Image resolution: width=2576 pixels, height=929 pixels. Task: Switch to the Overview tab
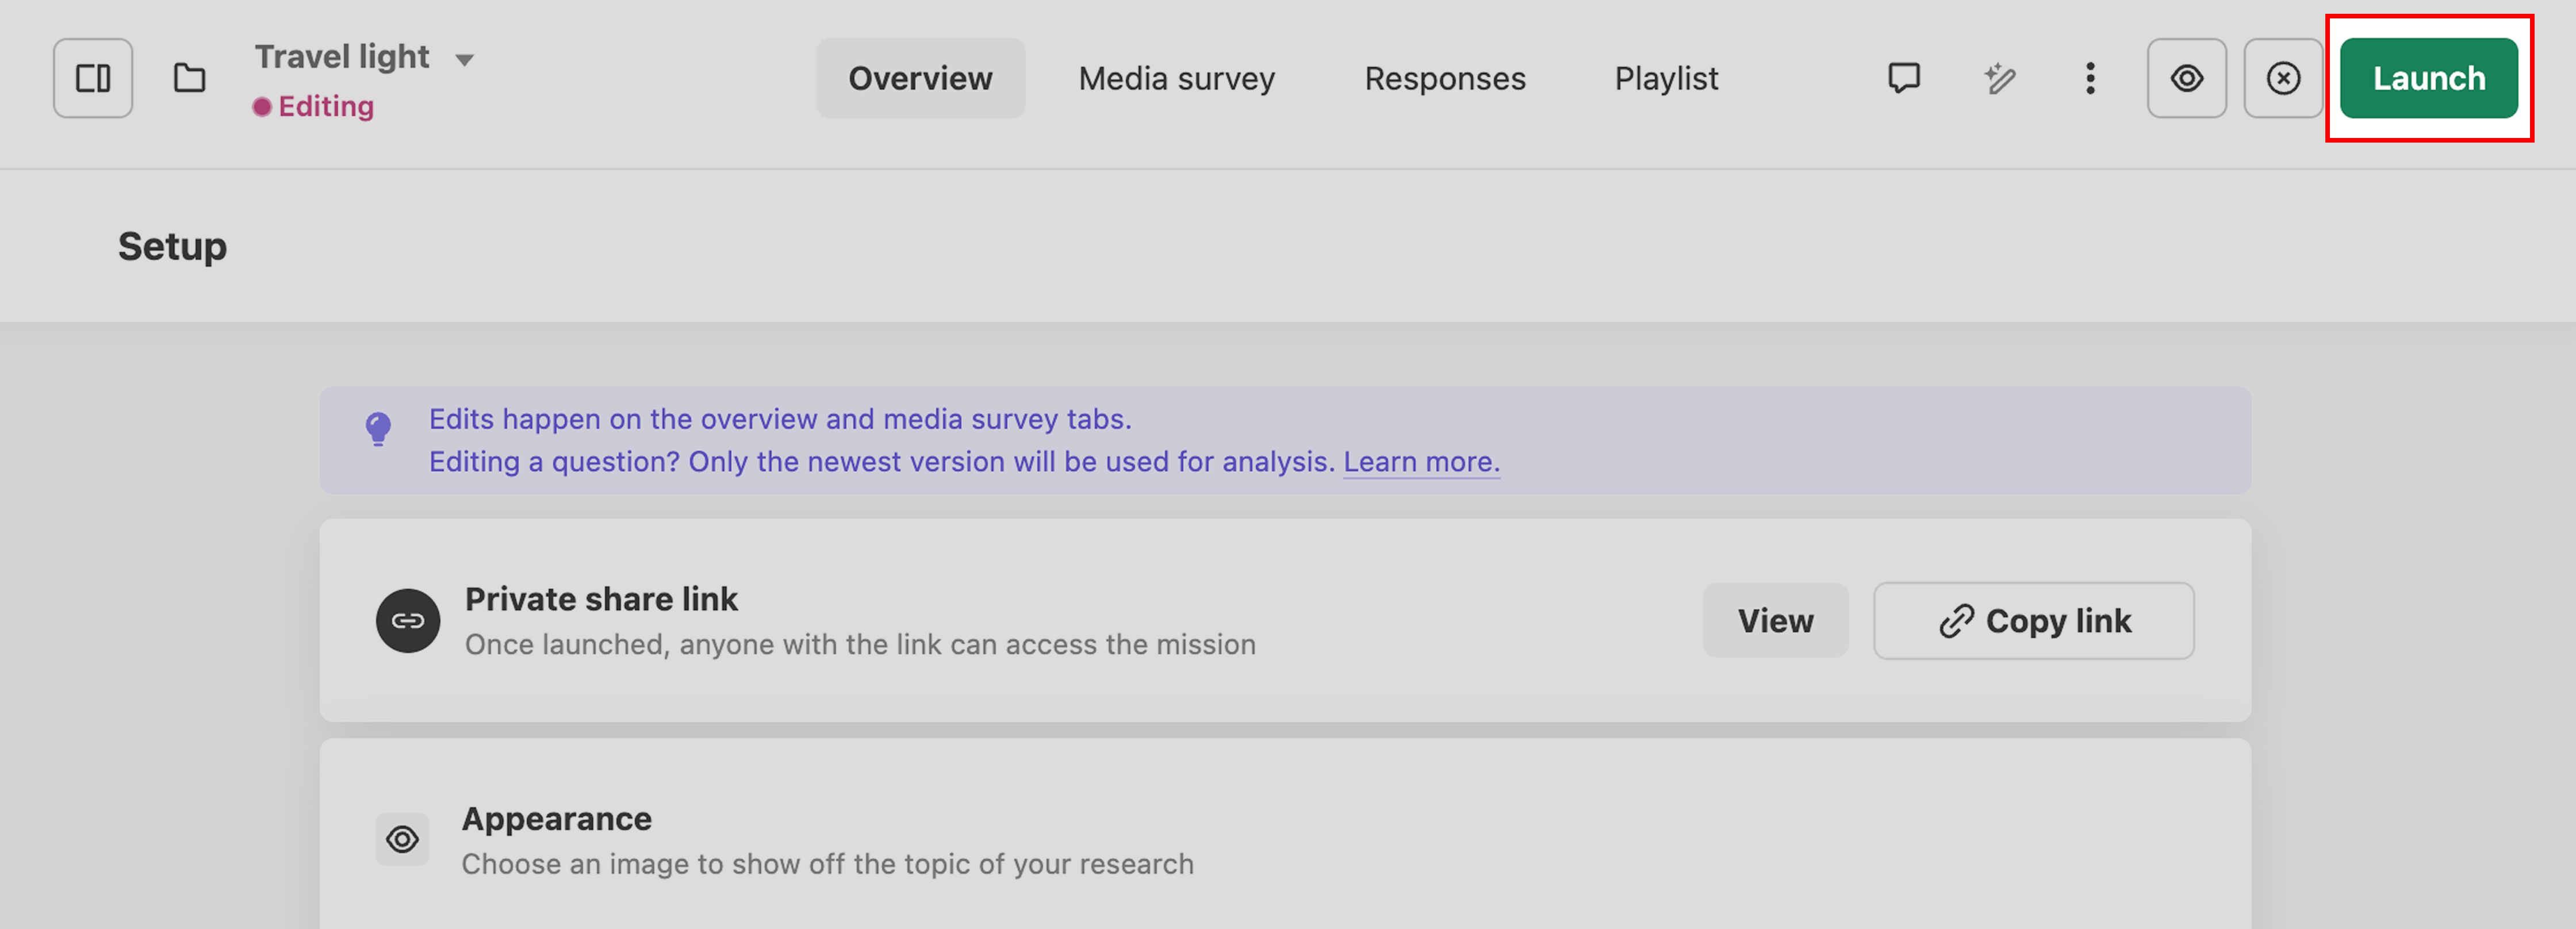point(920,78)
